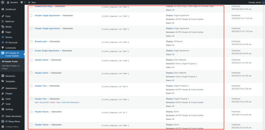Check the Header Home id 3091 checkbox

(31, 125)
